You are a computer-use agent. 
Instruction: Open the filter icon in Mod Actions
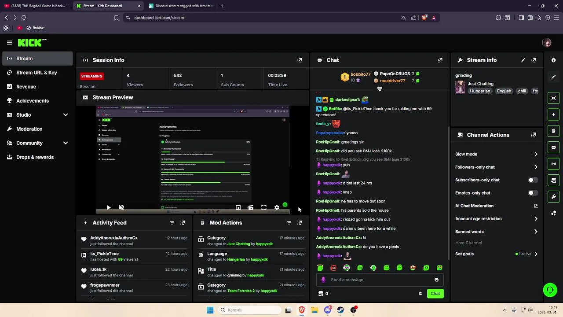click(x=289, y=223)
